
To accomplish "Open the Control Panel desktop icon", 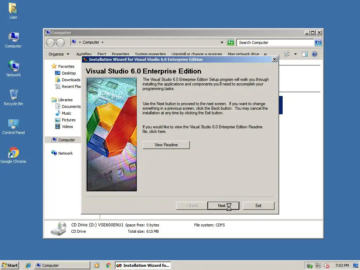I will pos(13,126).
